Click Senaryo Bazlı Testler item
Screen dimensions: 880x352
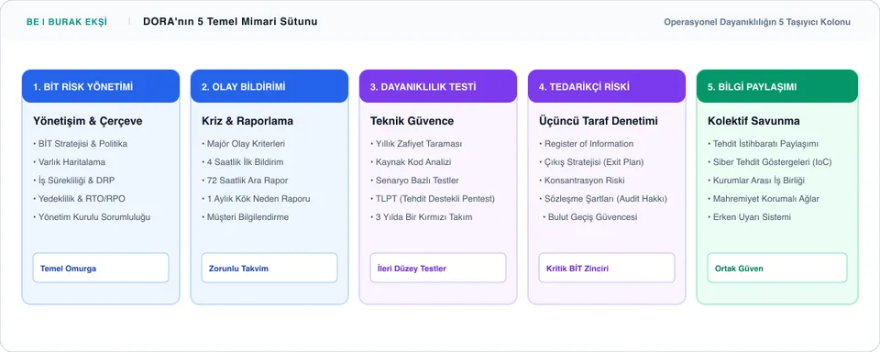[414, 181]
